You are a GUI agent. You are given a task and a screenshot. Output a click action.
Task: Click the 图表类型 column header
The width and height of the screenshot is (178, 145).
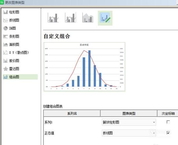(129, 113)
